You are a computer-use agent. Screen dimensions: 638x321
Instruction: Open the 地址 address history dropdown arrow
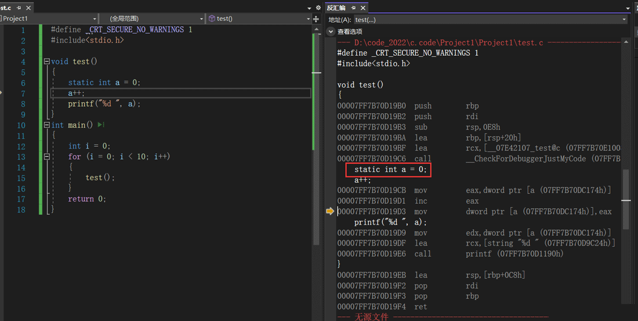[x=623, y=20]
